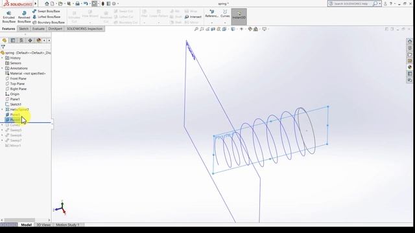Open the SOLIDWORKS Inspection tab
Image resolution: width=415 pixels, height=233 pixels.
pyautogui.click(x=84, y=28)
